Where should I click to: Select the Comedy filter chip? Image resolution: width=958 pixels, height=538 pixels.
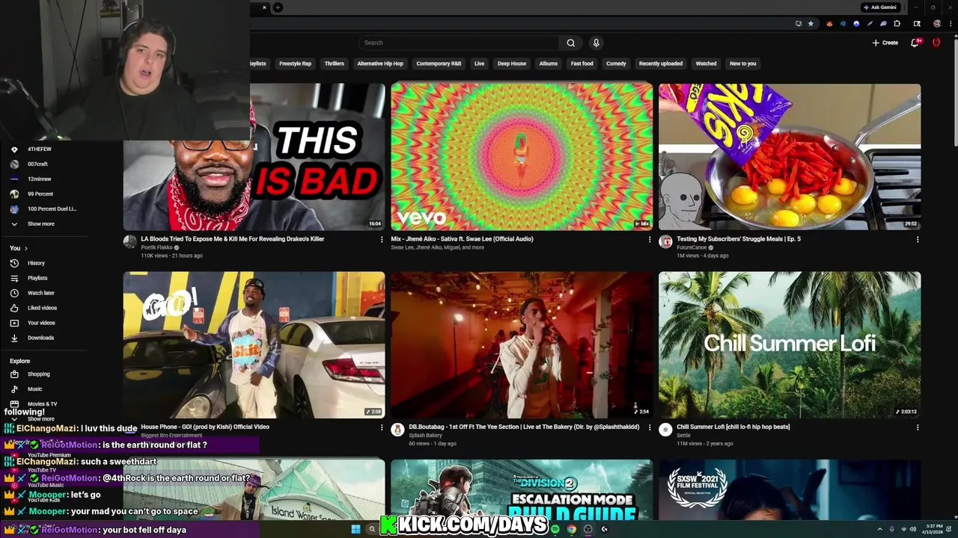tap(616, 64)
